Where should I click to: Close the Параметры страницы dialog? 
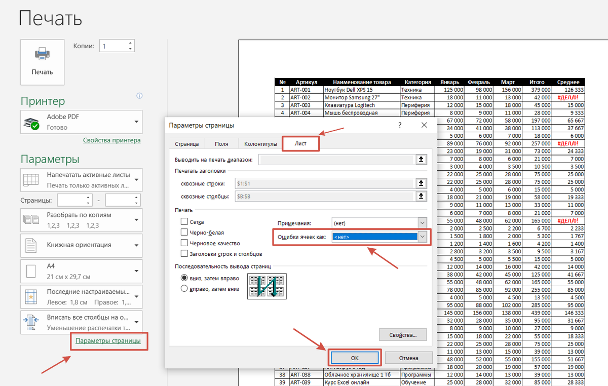point(424,125)
